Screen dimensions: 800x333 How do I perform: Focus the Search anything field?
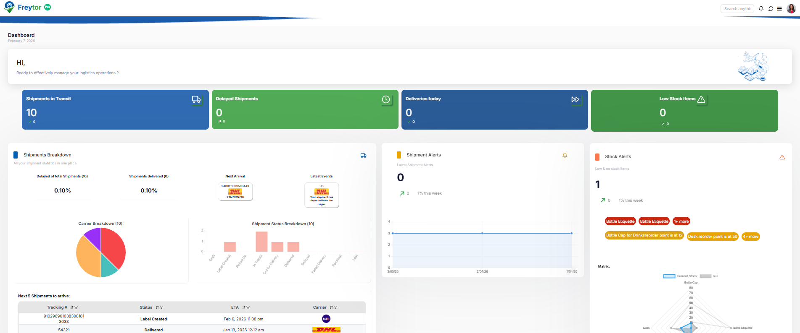737,8
